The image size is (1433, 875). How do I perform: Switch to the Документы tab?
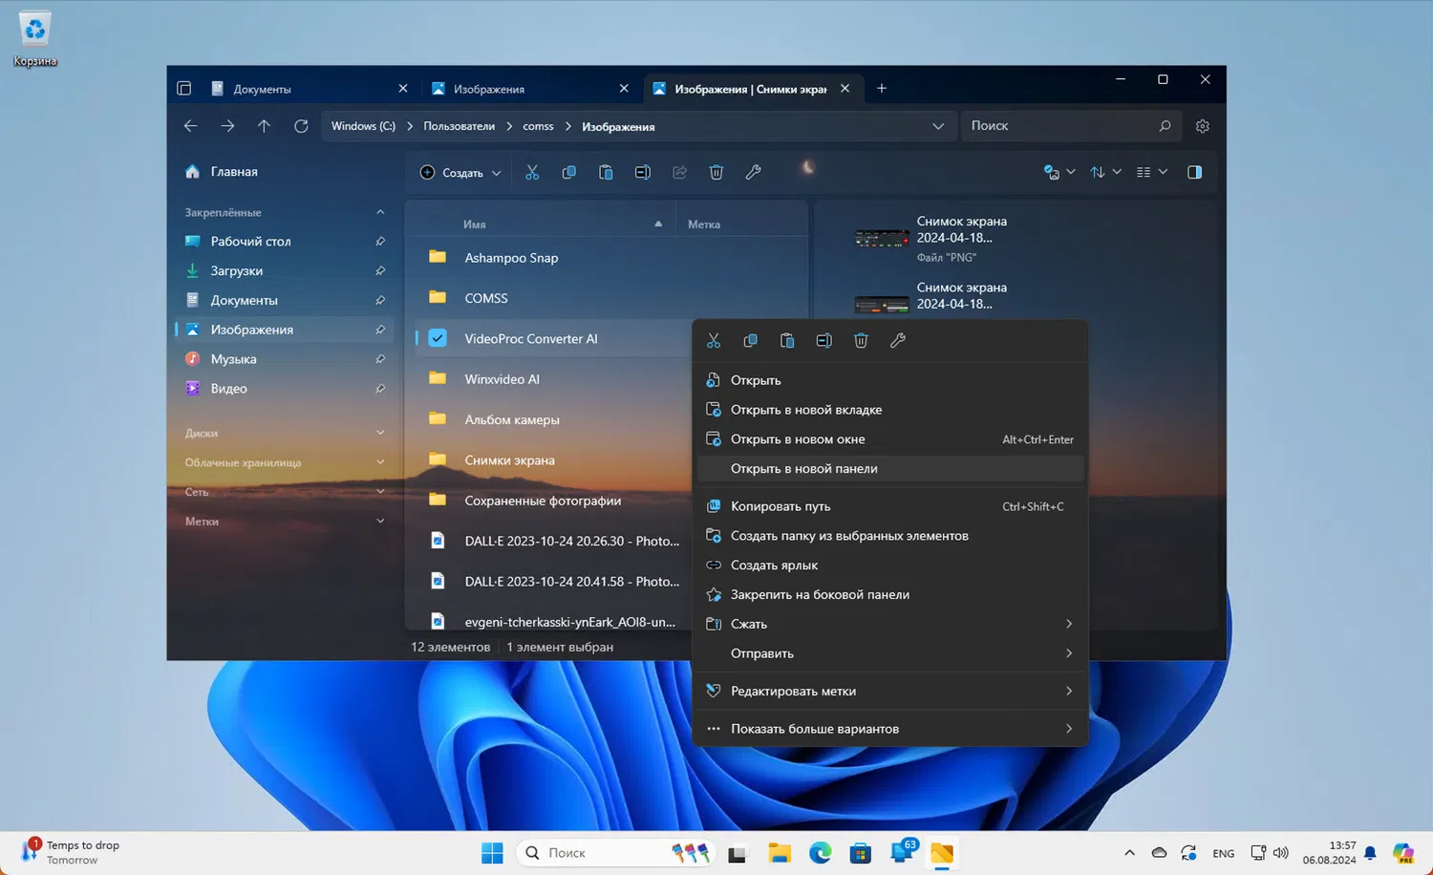263,89
